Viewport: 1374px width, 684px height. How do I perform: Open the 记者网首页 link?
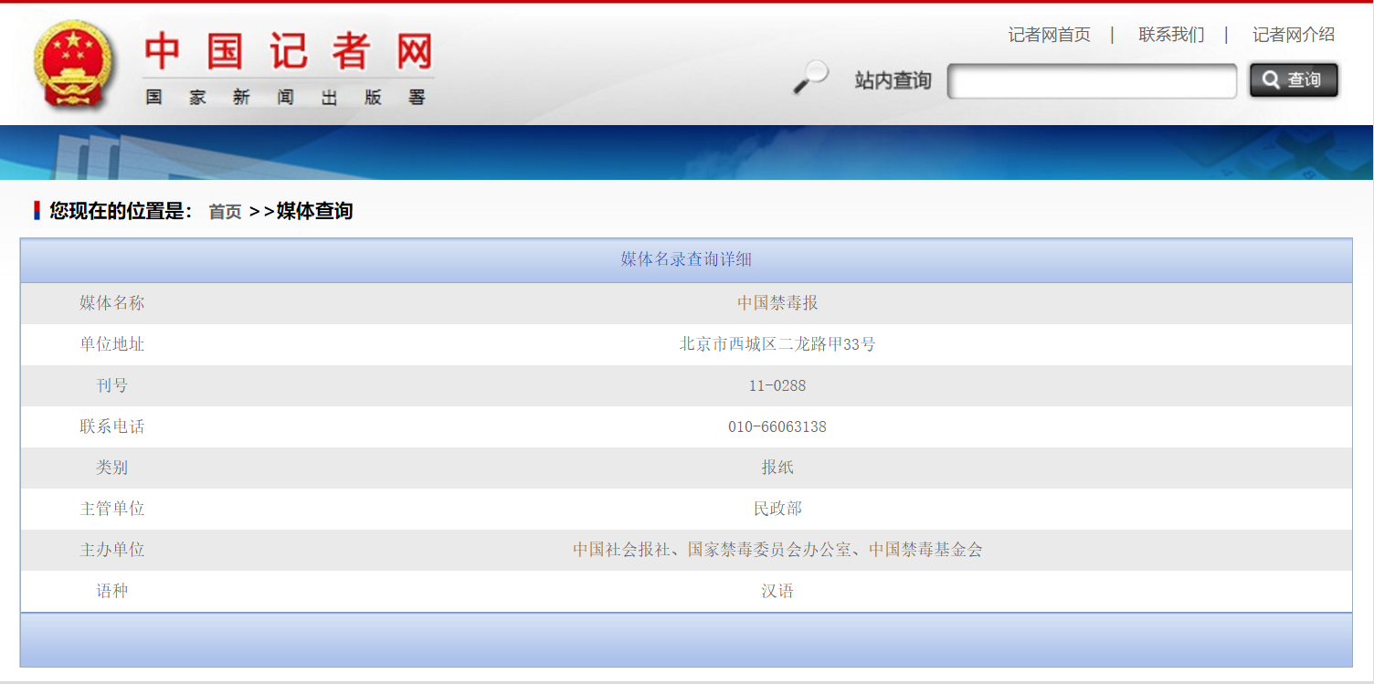tap(1049, 35)
